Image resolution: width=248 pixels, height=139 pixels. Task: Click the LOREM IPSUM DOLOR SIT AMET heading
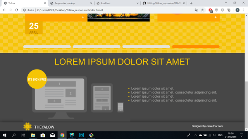click(122, 62)
